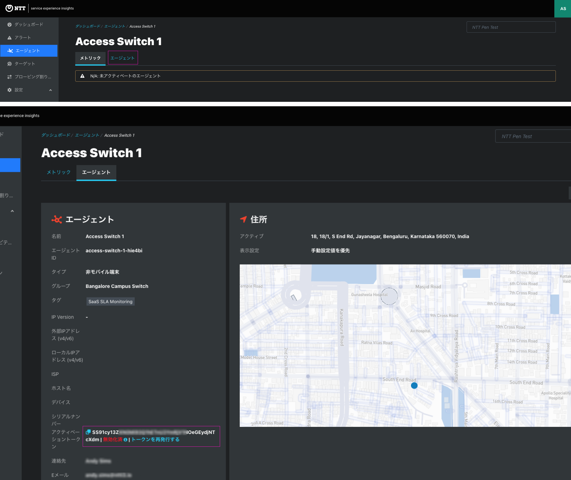Screen dimensions: 571x480
Task: Click group value Bangalore Campus Switch
Action: [117, 286]
